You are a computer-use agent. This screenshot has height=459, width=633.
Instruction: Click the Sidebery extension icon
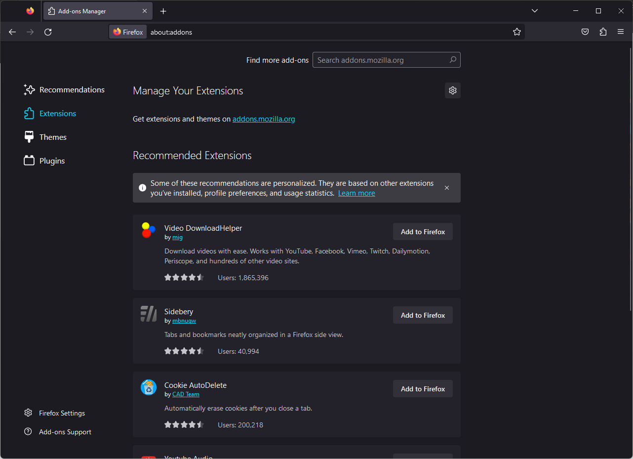point(148,314)
